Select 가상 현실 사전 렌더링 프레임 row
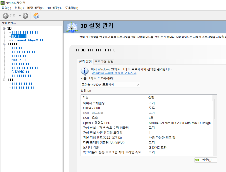This screenshot has height=172, width=226. click(x=147, y=133)
